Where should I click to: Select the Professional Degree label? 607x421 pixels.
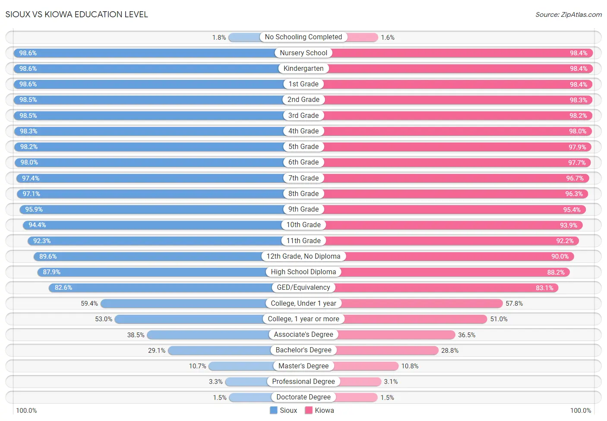point(303,382)
